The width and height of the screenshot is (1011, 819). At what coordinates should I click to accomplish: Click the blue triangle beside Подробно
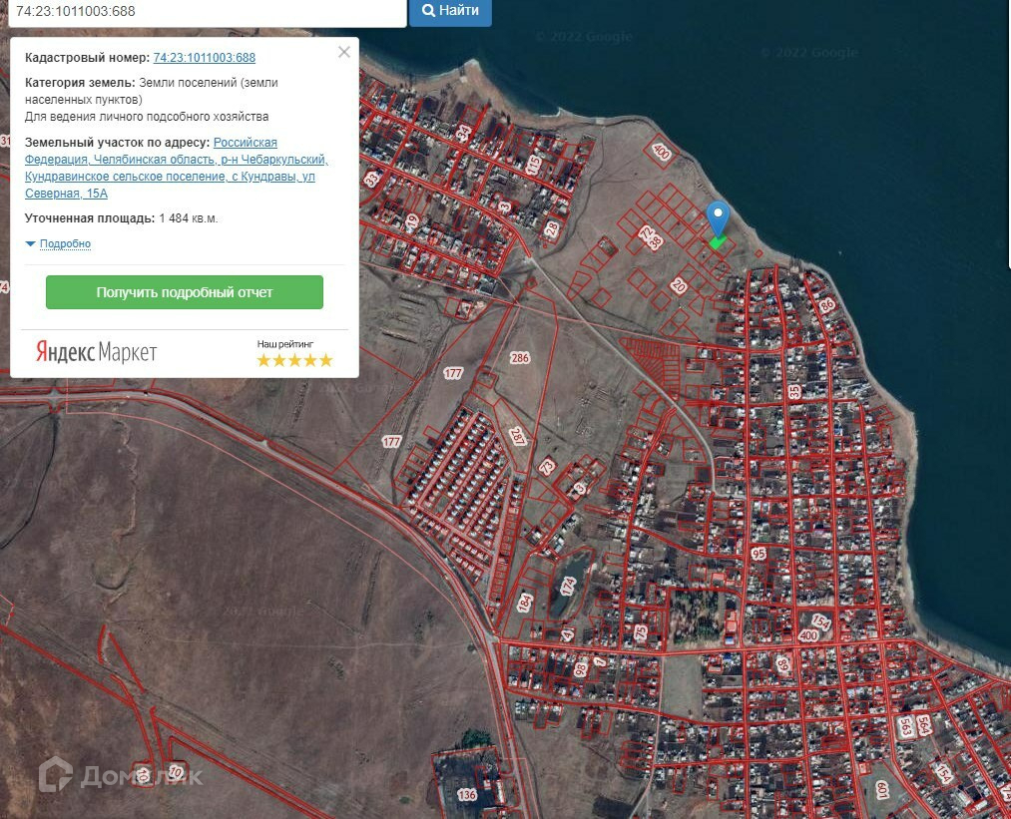(30, 243)
